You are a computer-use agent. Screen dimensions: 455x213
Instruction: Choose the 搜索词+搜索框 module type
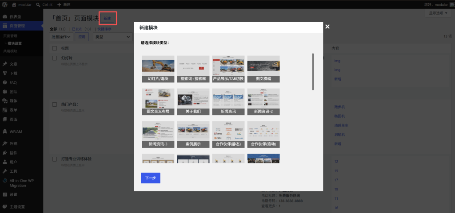click(193, 69)
